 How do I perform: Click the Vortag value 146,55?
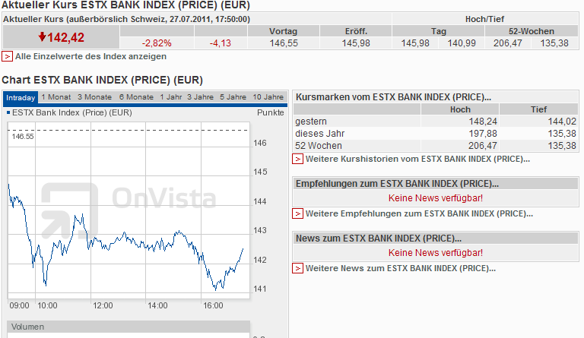pyautogui.click(x=284, y=43)
